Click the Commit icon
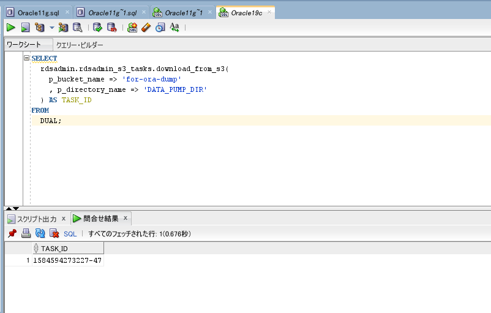This screenshot has height=313, width=491. point(98,28)
